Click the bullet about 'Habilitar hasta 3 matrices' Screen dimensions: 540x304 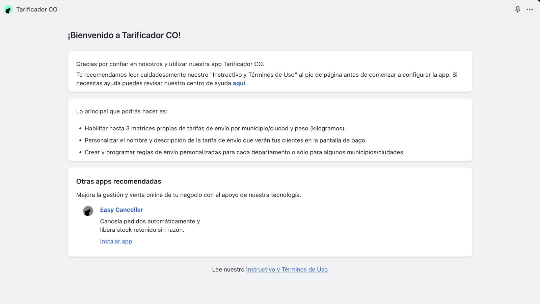pyautogui.click(x=215, y=128)
